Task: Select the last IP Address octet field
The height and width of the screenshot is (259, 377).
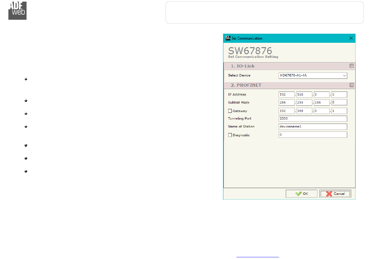Action: pos(339,95)
